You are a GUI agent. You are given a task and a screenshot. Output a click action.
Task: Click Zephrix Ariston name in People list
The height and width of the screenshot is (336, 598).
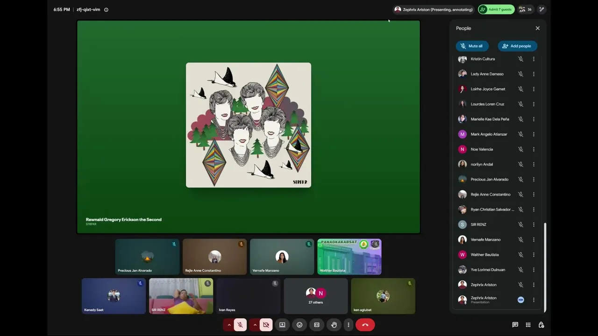point(484,285)
